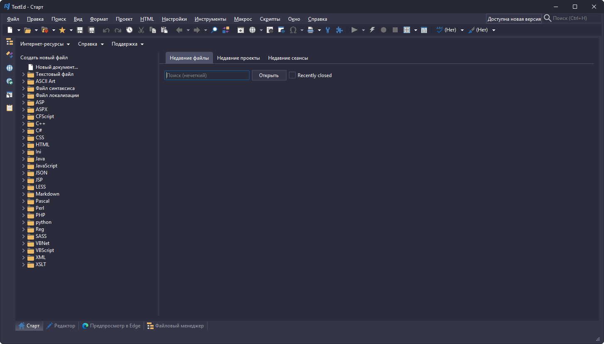Open the wrench tools icon in toolbar

[x=328, y=30]
